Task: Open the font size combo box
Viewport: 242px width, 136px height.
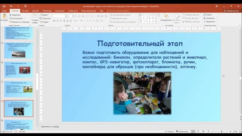Action: 70,16
